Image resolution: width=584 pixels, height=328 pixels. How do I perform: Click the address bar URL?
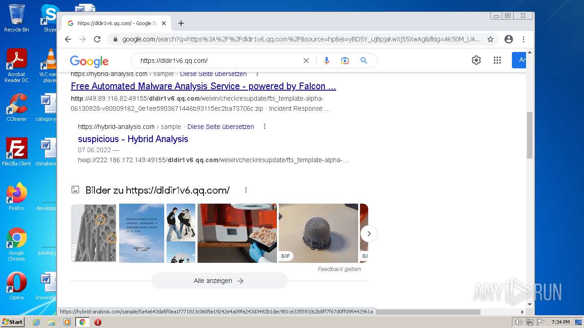301,39
